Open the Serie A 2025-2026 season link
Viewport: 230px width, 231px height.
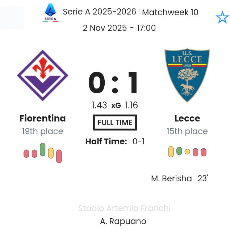tap(100, 12)
